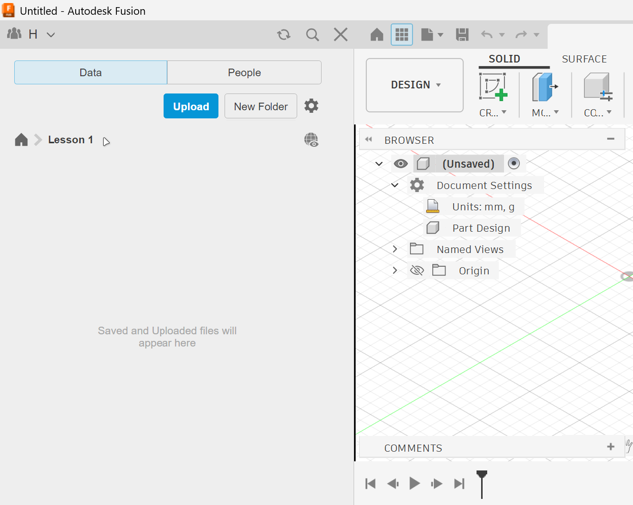Click the Upload button

pos(191,106)
